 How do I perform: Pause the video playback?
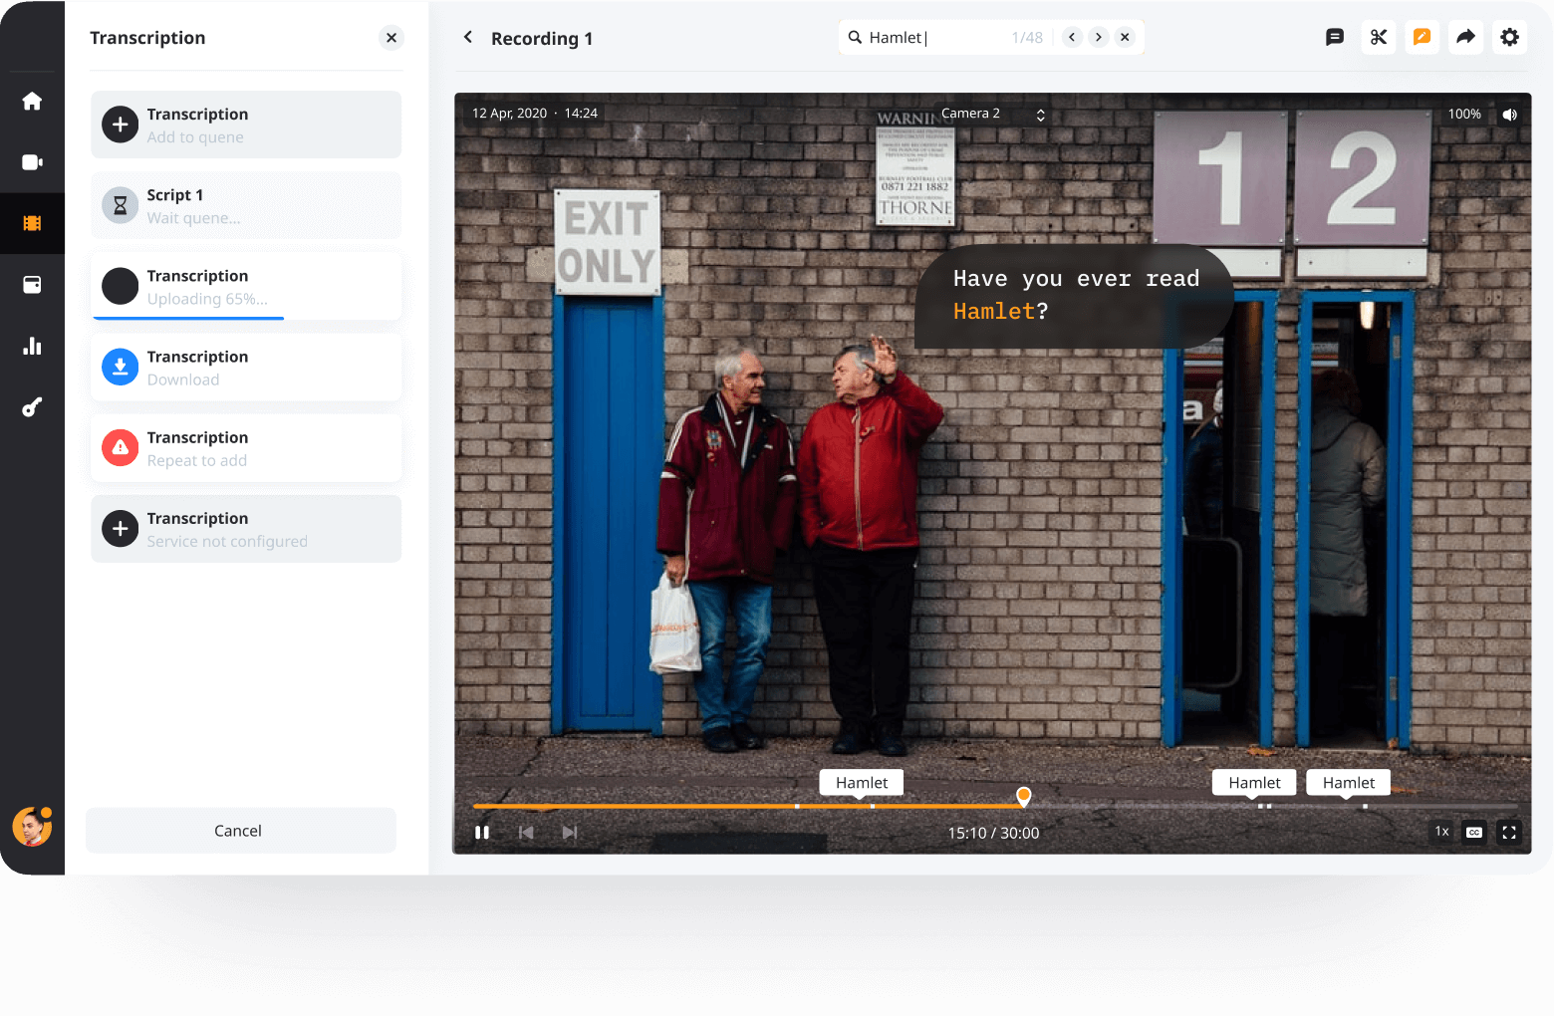click(x=482, y=833)
